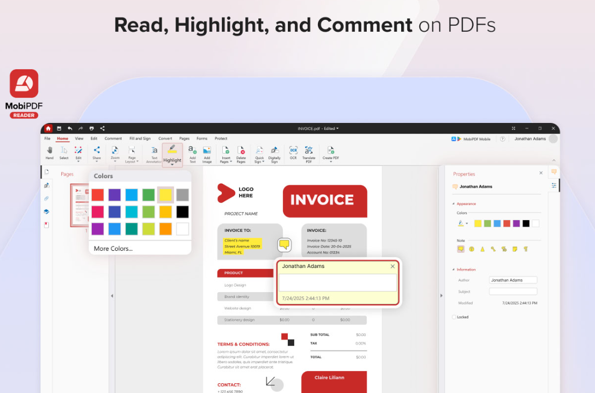Click More Colors option

click(x=113, y=249)
